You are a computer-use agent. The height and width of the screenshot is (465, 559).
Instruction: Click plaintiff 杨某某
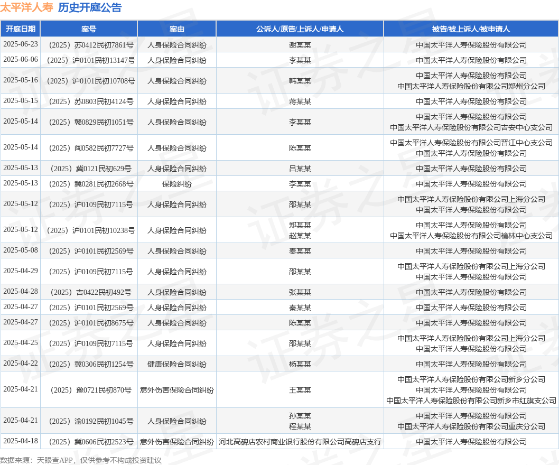pos(300,364)
